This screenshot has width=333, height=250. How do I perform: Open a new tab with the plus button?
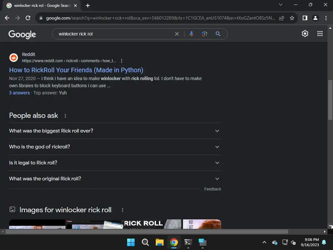pyautogui.click(x=88, y=6)
